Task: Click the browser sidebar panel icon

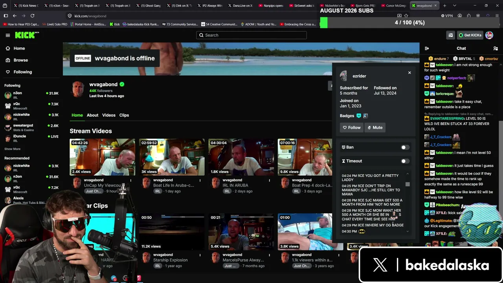Action: coord(6,16)
